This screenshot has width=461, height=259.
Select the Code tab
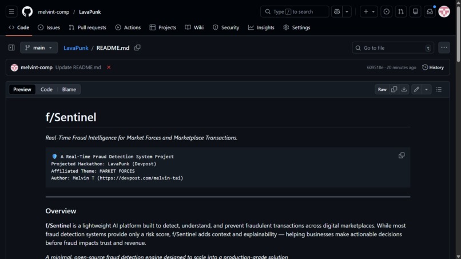click(19, 27)
